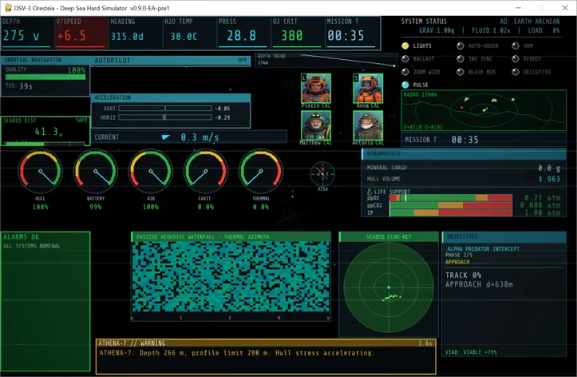Adjust the VERT acceleration slider
The image size is (577, 377).
[x=165, y=109]
